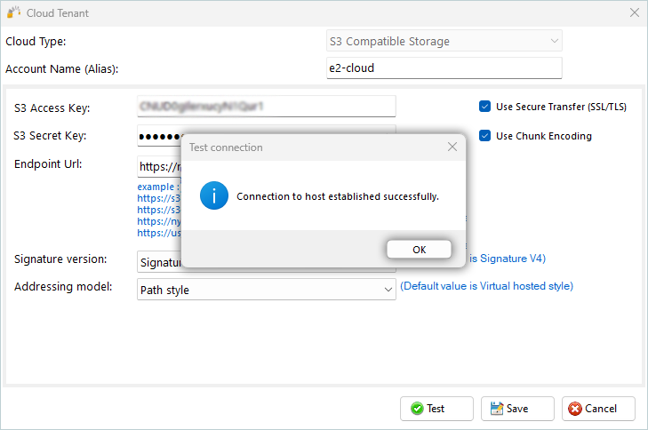Image resolution: width=648 pixels, height=430 pixels.
Task: Expand the Addressing model dropdown
Action: tap(388, 290)
